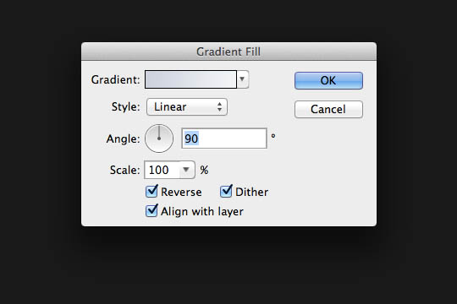Click the up-down arrows on the Style menu
457x304 pixels.
(x=219, y=106)
